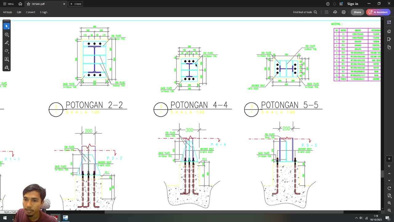
Task: Click the vertical scrollbar thumb
Action: point(382,174)
